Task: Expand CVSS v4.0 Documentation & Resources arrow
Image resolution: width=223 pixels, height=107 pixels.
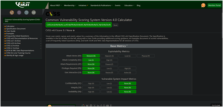Action: (x=41, y=39)
